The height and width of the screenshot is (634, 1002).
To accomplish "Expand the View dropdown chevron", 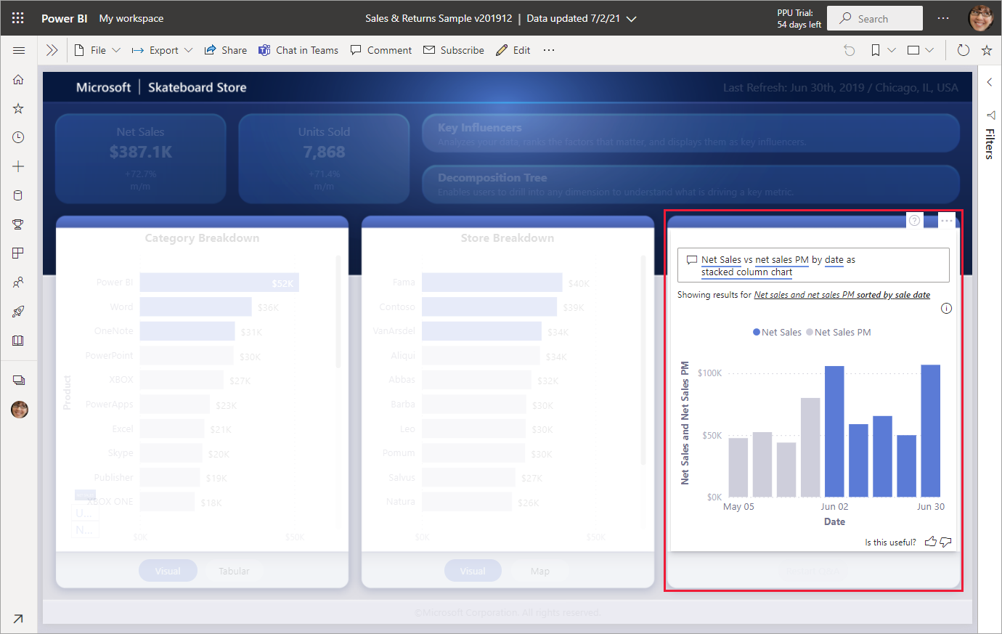I will point(929,50).
